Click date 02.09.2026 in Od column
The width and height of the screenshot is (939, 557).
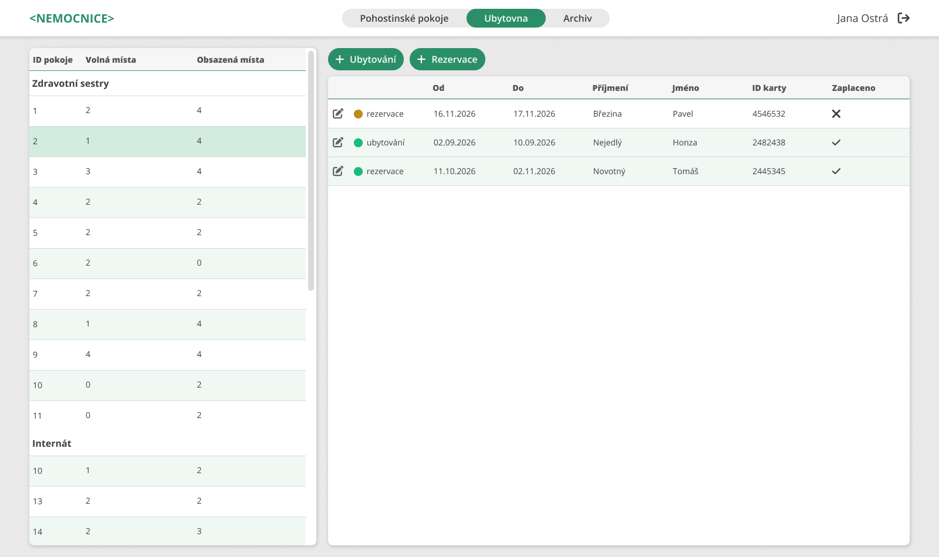tap(455, 142)
